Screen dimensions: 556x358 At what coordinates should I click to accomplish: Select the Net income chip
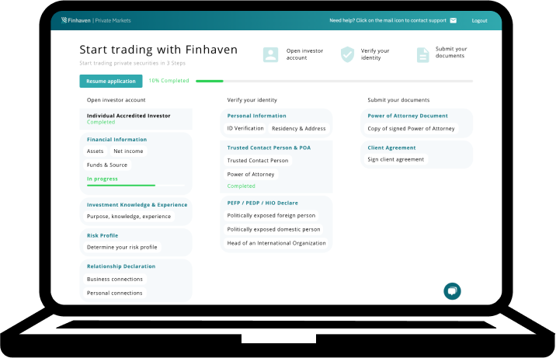[x=128, y=151]
